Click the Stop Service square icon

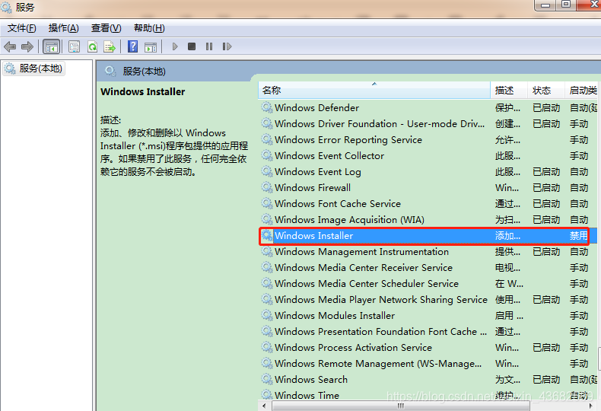[192, 46]
